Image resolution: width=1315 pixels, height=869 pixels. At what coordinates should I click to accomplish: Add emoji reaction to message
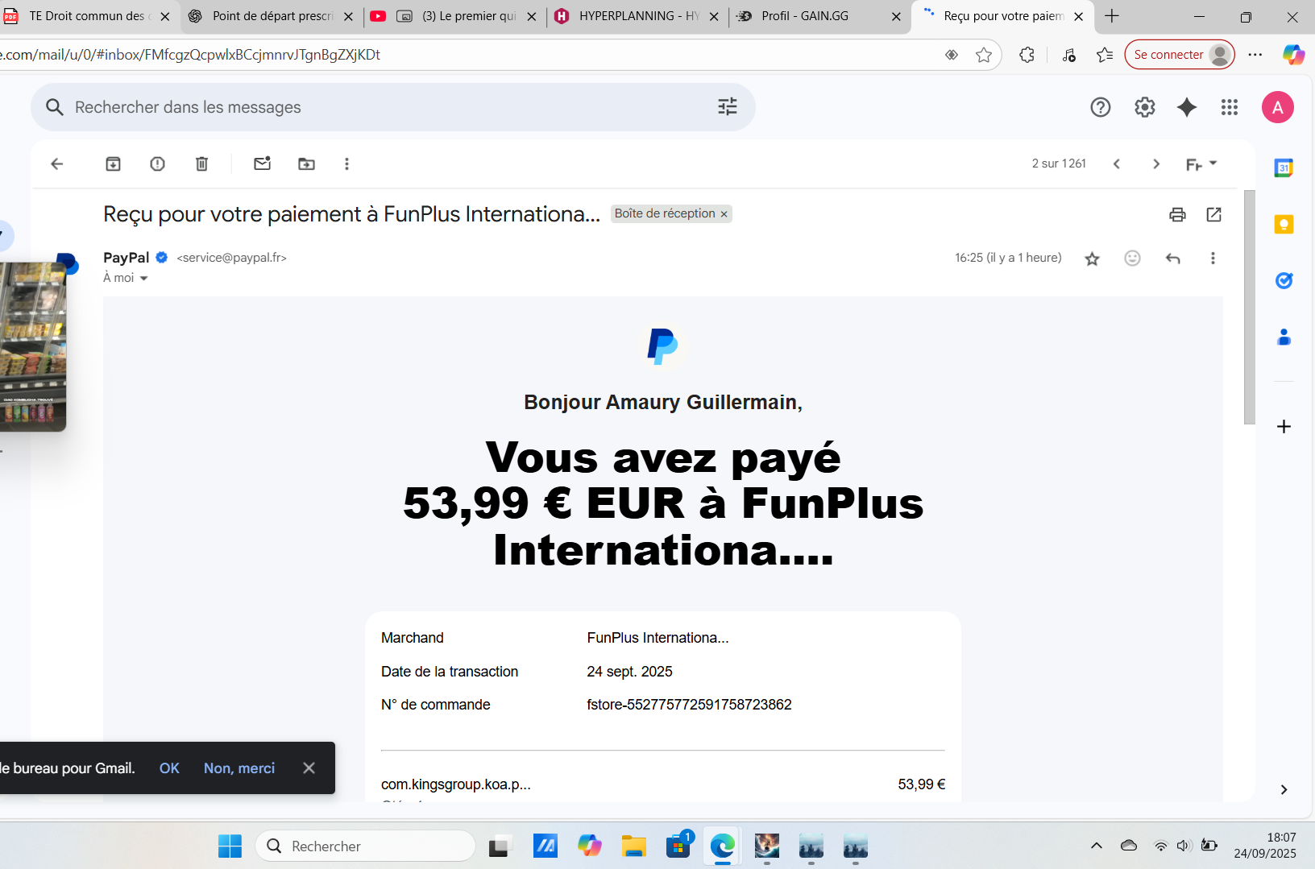(1133, 258)
